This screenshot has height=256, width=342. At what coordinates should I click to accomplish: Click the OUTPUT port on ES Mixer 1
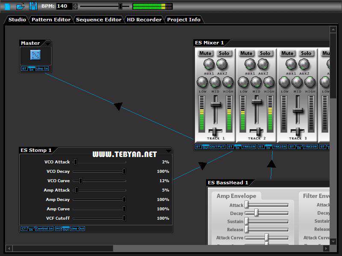(218, 146)
